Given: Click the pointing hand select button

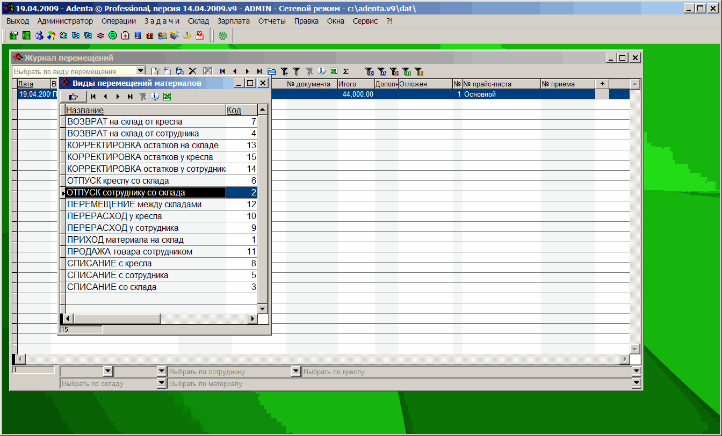Looking at the screenshot, I should [x=74, y=97].
